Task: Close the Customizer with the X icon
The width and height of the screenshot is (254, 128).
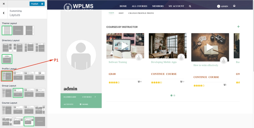Action: [4, 4]
